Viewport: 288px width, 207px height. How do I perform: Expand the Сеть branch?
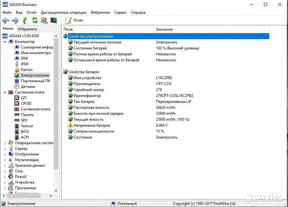pyautogui.click(x=5, y=171)
